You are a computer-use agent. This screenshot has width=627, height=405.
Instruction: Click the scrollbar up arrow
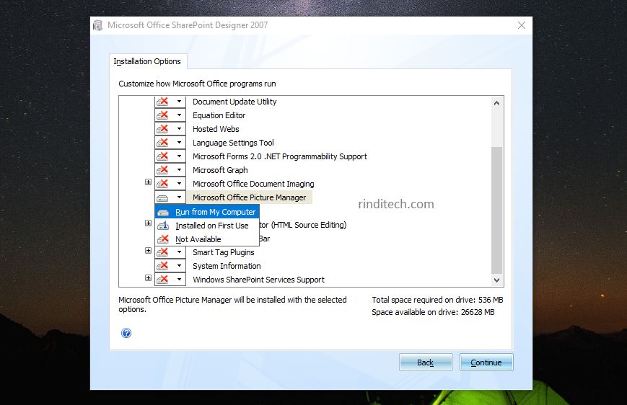[496, 103]
